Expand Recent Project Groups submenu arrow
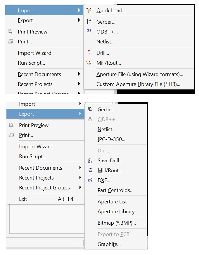Screen dimensions: 199x255 coord(80,187)
